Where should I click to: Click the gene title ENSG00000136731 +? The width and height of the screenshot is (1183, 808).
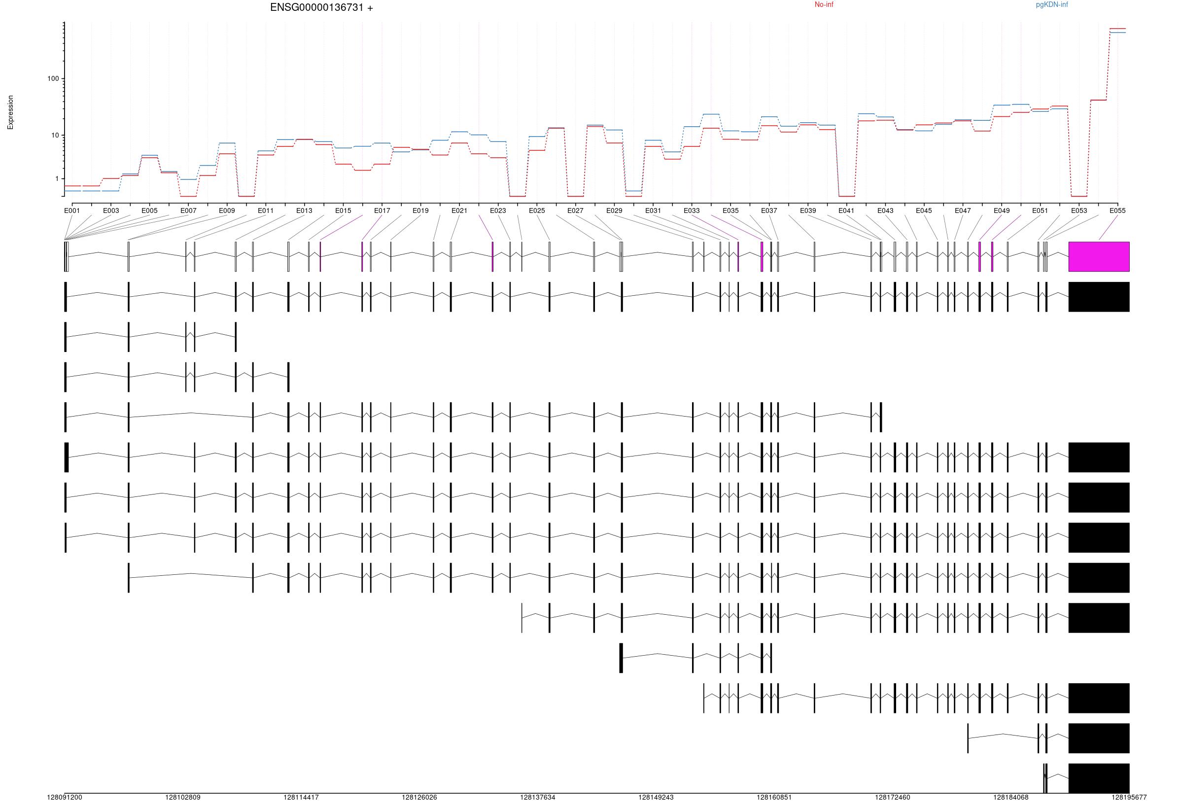(x=321, y=7)
